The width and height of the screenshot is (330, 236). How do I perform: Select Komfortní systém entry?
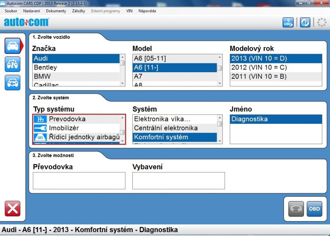tap(175, 137)
